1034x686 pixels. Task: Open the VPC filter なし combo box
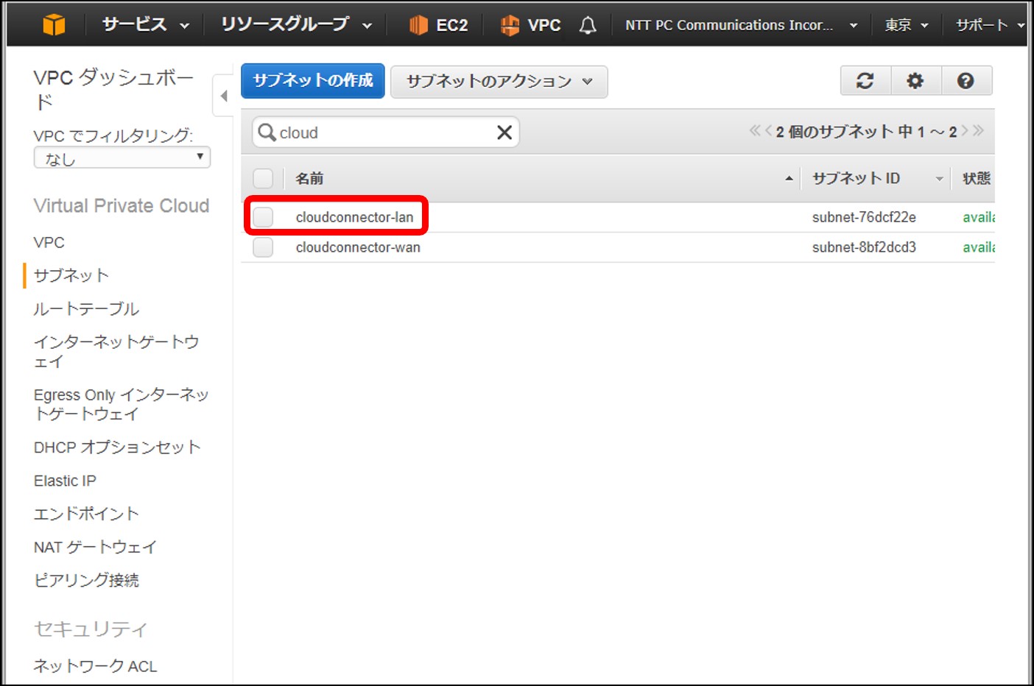tap(122, 158)
